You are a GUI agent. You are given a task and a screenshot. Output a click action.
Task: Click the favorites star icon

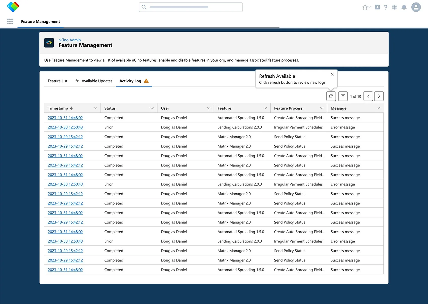[365, 7]
